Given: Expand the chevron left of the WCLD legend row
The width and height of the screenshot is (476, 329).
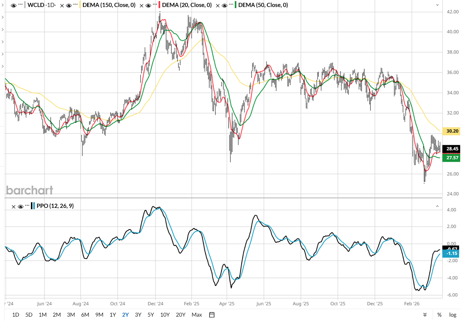Looking at the screenshot, I should tap(3, 5).
